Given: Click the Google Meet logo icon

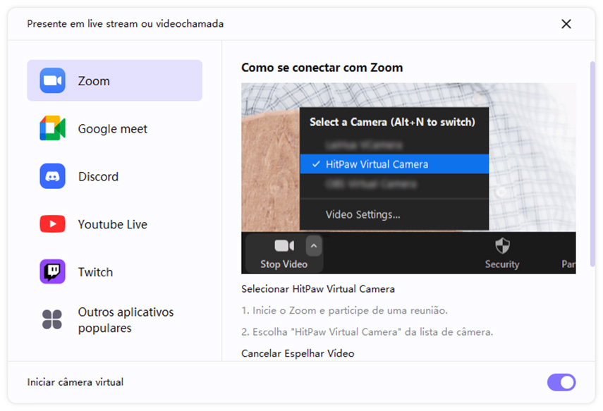Looking at the screenshot, I should pos(52,128).
